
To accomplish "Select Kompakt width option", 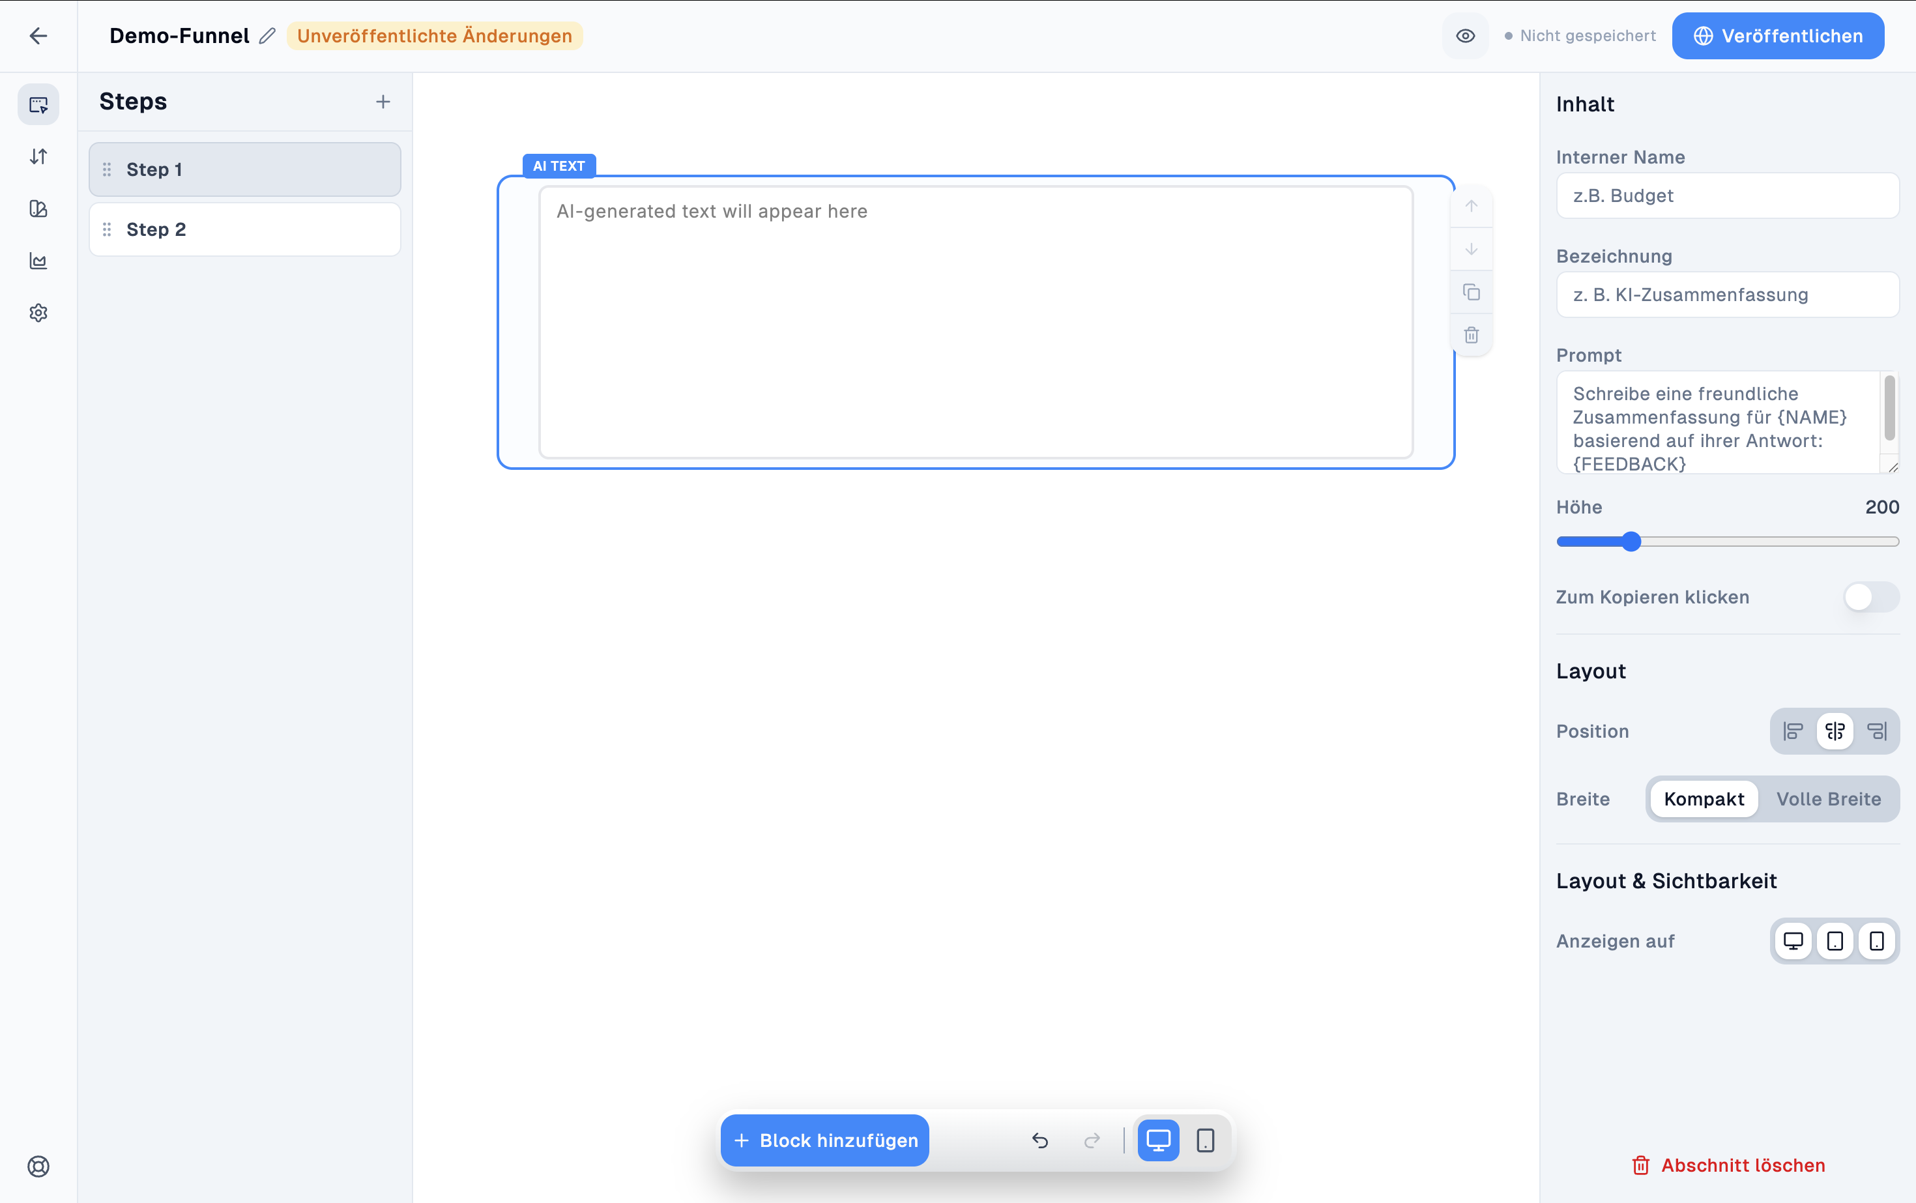I will (1704, 799).
